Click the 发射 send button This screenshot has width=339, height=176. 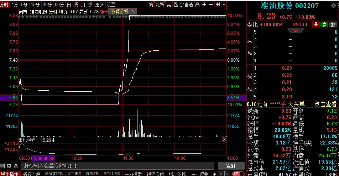[x=231, y=166]
